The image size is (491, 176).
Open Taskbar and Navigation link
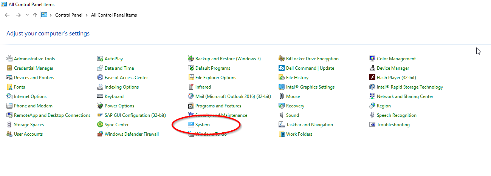(x=310, y=125)
